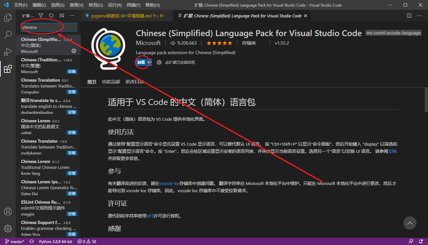Viewport: 428px width, 245px height.
Task: Install Chinese Support by Adam Voss
Action: point(72,234)
